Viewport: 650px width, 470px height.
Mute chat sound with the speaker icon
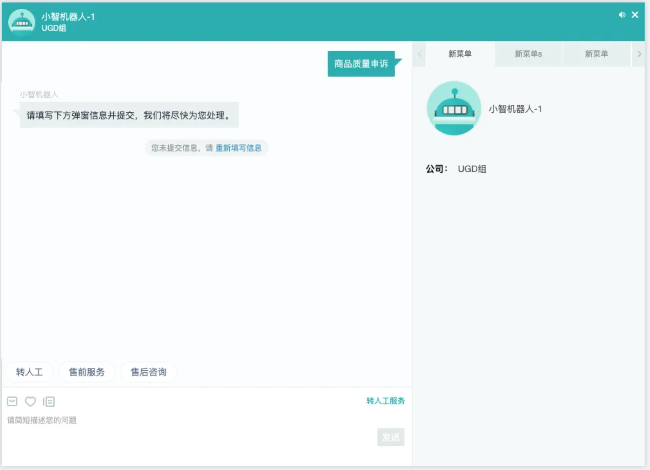[x=622, y=15]
